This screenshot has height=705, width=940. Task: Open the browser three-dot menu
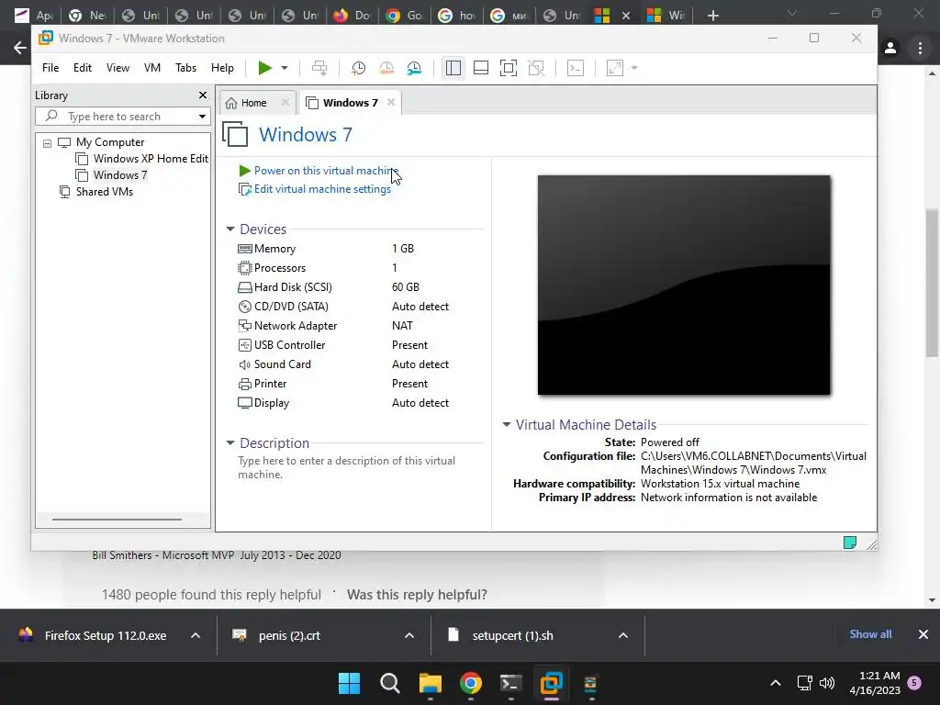coord(920,48)
